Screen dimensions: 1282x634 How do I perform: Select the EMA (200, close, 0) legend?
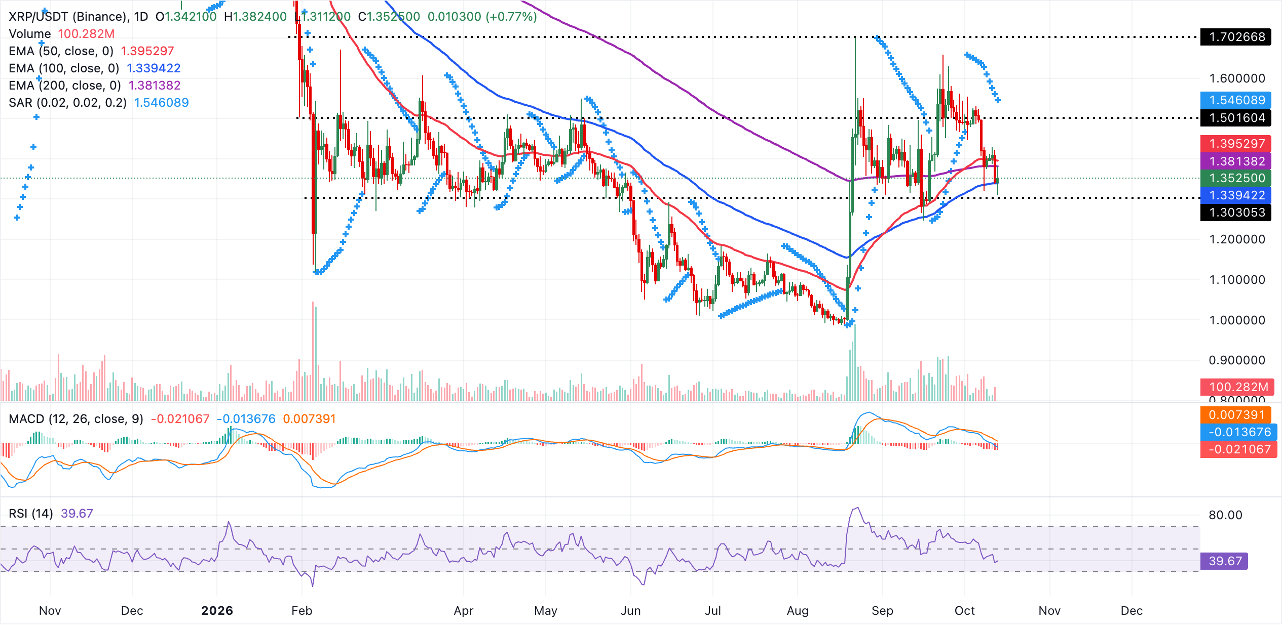pos(95,86)
